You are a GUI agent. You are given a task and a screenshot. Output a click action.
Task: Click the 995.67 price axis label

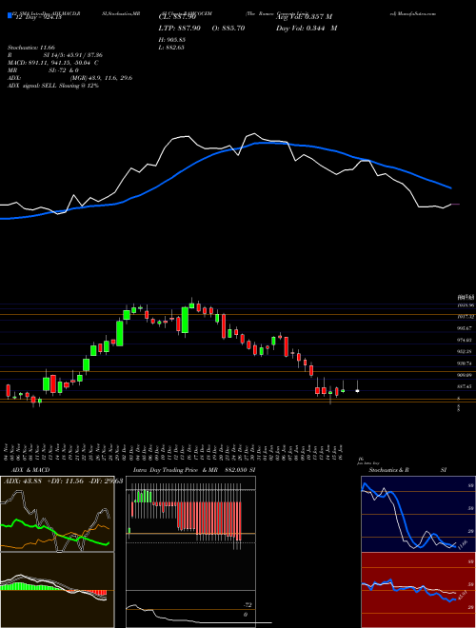click(466, 328)
